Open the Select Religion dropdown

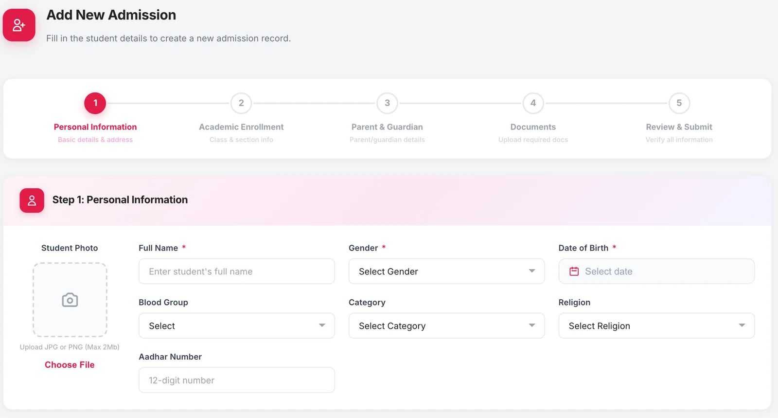click(x=656, y=326)
